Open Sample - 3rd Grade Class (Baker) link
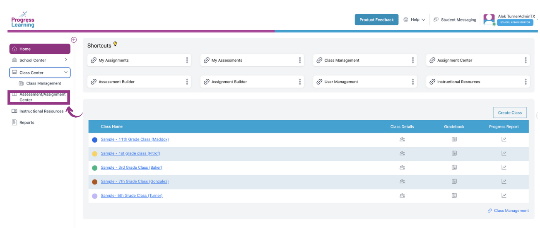 coord(131,167)
